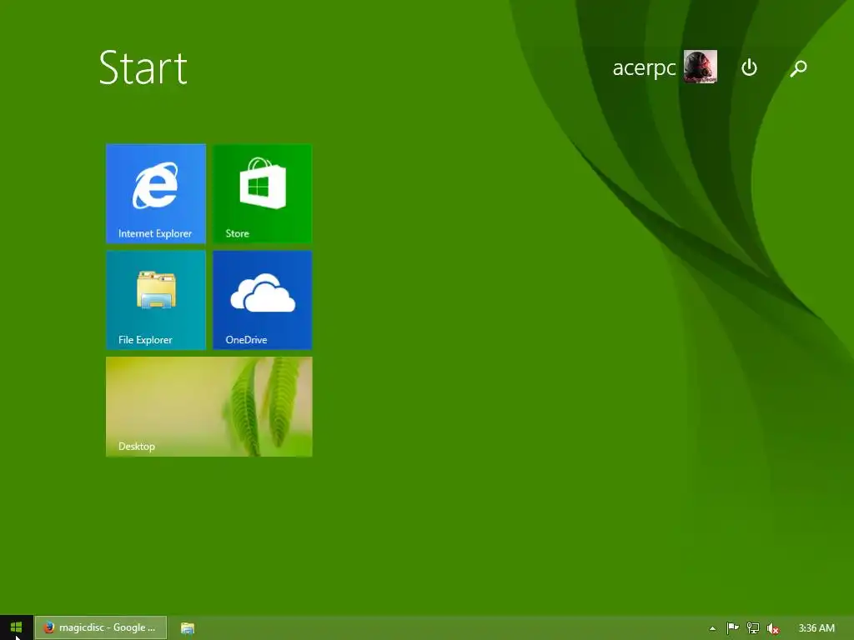Open Action Center flag icon
This screenshot has height=640, width=854.
pyautogui.click(x=733, y=628)
